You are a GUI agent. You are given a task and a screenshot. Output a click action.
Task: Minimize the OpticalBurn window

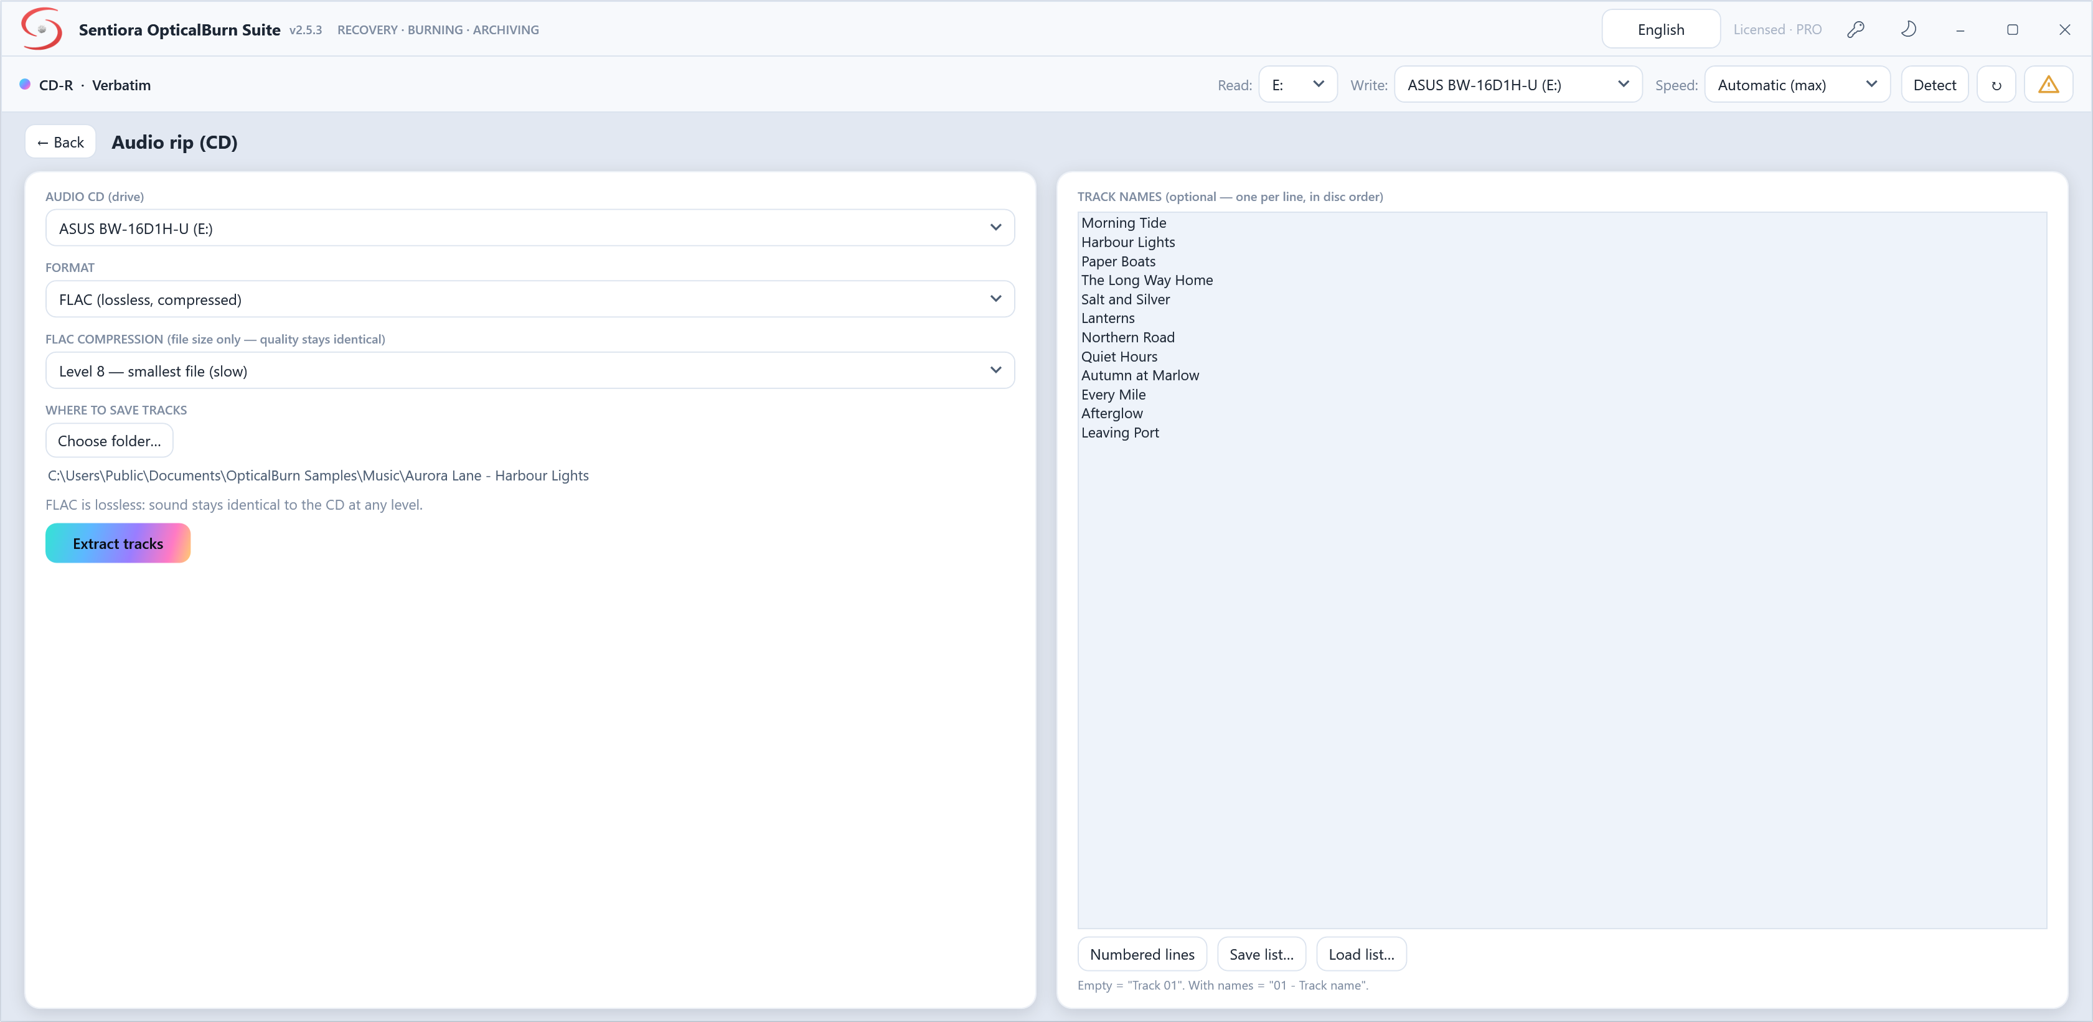click(x=1960, y=30)
